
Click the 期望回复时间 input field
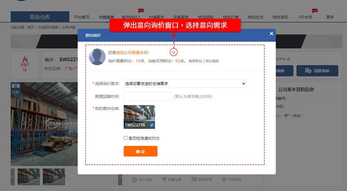[x=147, y=96]
